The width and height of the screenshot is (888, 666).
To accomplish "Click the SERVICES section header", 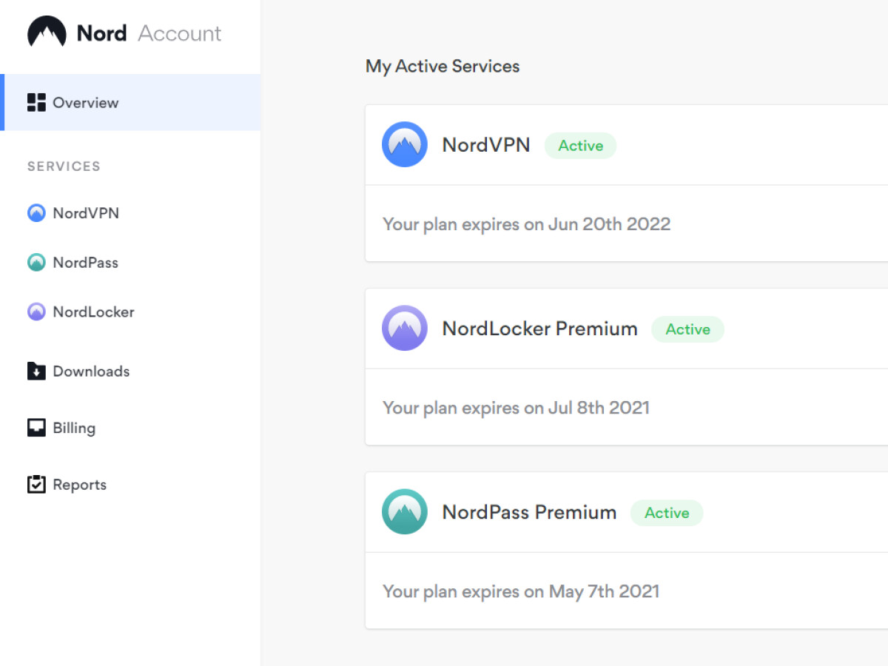I will coord(64,166).
